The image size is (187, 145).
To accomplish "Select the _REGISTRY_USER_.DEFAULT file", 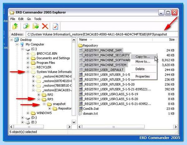I will click(103, 70).
